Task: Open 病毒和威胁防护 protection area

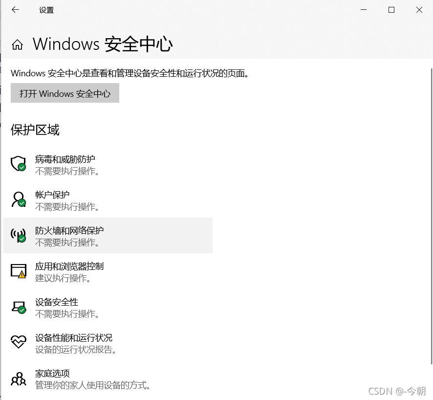Action: coord(108,165)
